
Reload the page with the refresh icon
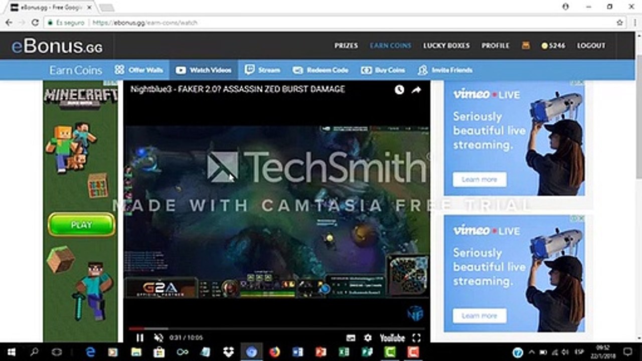[35, 23]
